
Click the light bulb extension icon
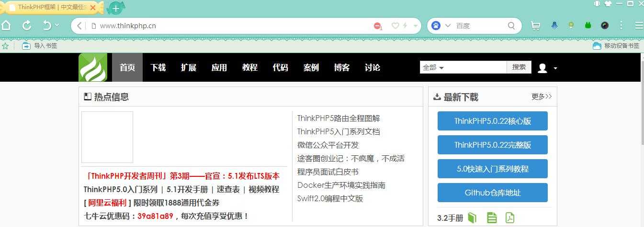(x=571, y=25)
